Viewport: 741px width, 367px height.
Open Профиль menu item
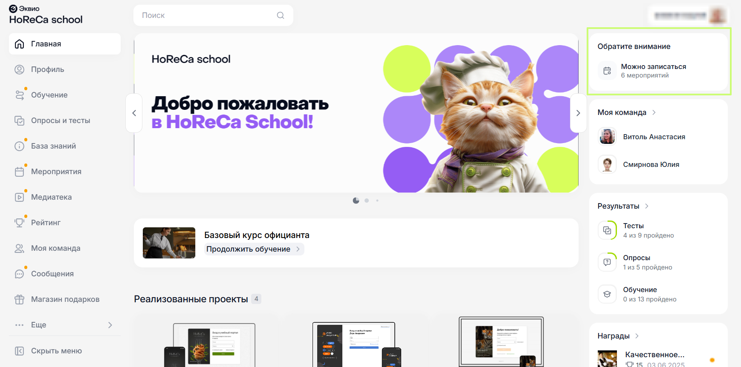point(65,69)
